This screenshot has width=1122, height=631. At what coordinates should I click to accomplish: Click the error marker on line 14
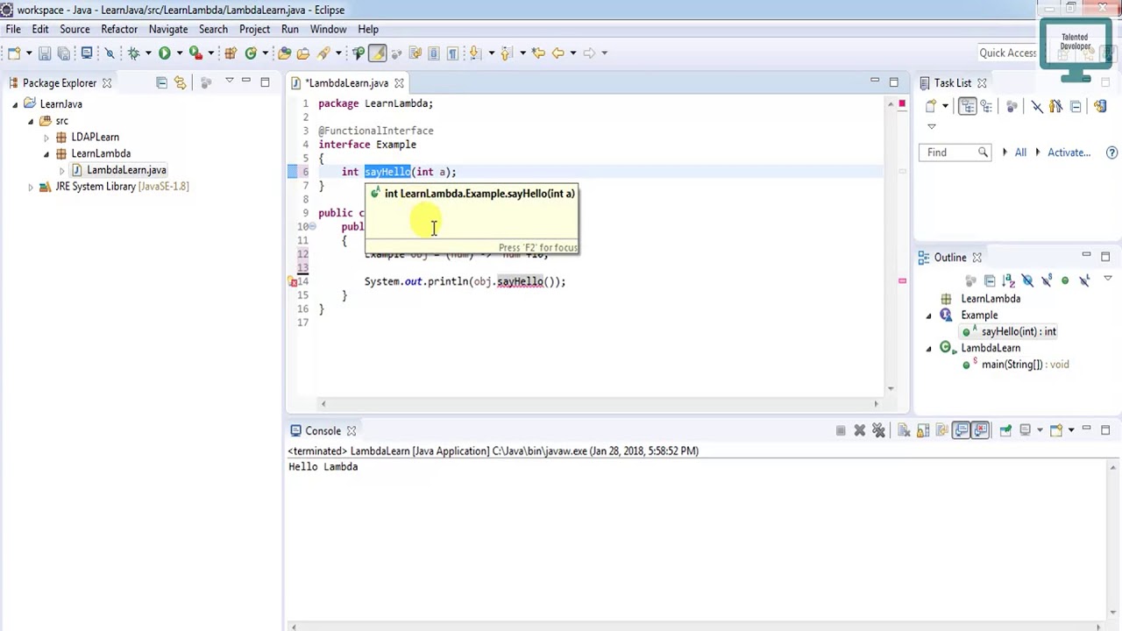(x=293, y=282)
